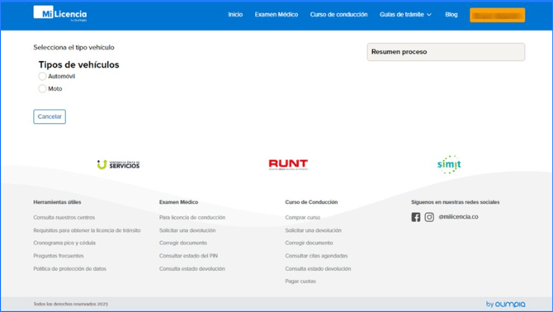Select the Moto radio button

[42, 88]
